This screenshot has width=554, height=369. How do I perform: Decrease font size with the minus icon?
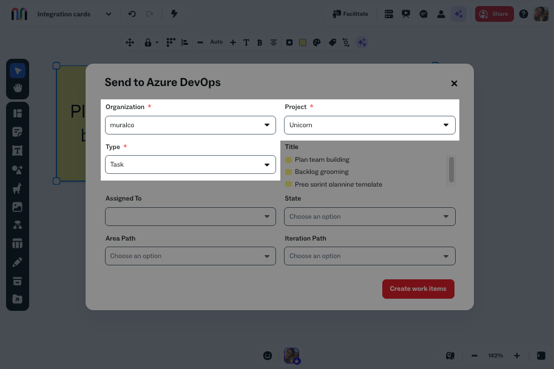pos(200,42)
